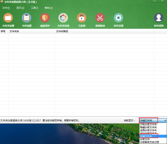Image resolution: width=167 pixels, height=144 pixels.
Task: Click the copyright text 夏冰软件版权所有
Action: tap(52, 120)
